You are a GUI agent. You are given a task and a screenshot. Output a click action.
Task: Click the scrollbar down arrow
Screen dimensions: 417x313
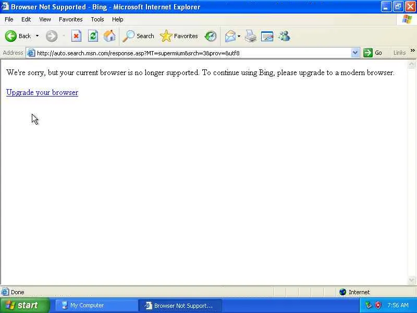[x=412, y=280]
